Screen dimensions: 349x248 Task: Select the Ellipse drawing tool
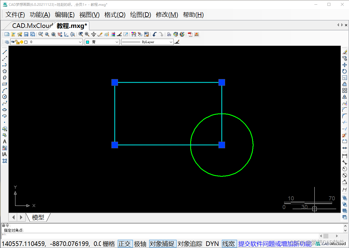point(5,110)
